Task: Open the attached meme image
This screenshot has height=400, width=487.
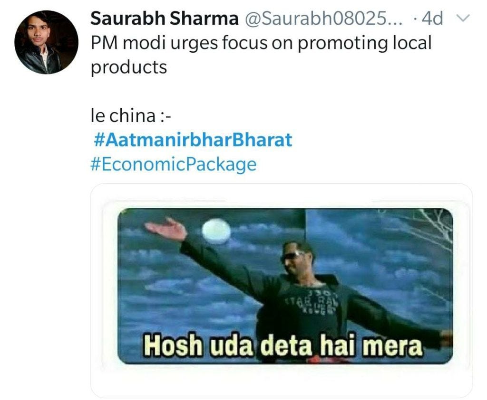Action: click(x=285, y=286)
